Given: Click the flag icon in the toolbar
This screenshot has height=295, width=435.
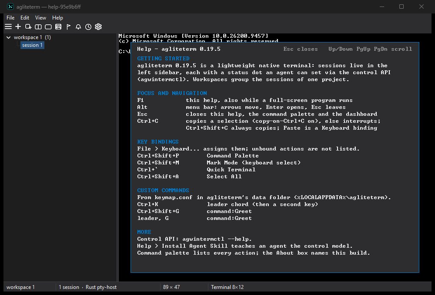Looking at the screenshot, I should (x=68, y=26).
